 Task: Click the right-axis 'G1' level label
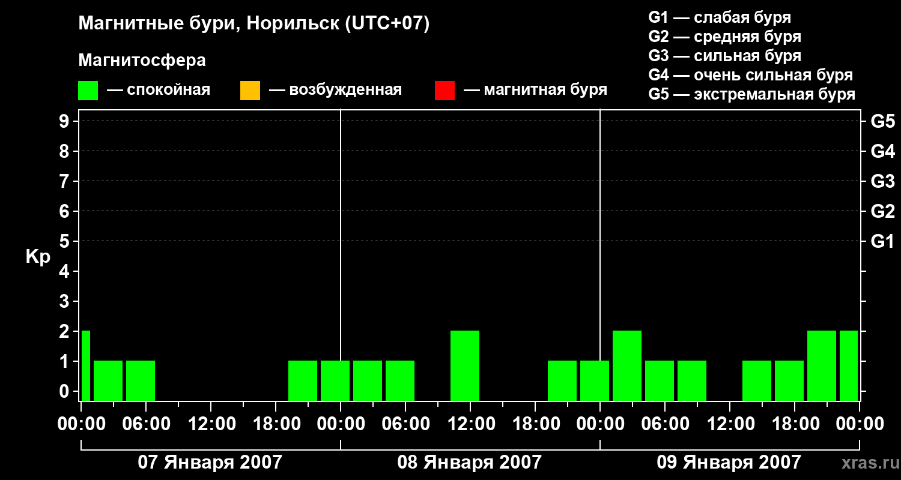coord(882,241)
